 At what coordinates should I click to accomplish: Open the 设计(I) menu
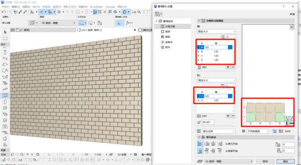coord(36,7)
